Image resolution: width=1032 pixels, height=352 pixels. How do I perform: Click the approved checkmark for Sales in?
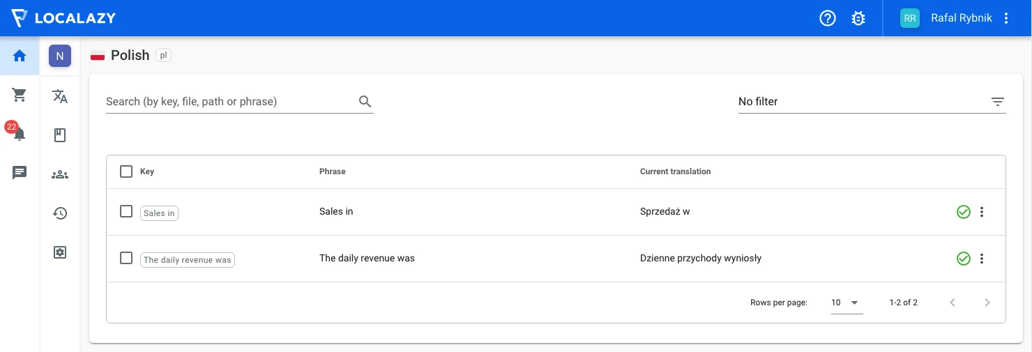(964, 212)
